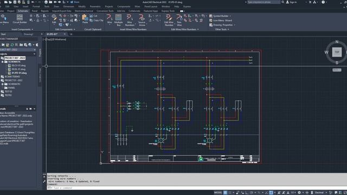Viewport: 347px width, 195px height.
Task: Click Edit Wire Number tool
Action: click(x=169, y=20)
